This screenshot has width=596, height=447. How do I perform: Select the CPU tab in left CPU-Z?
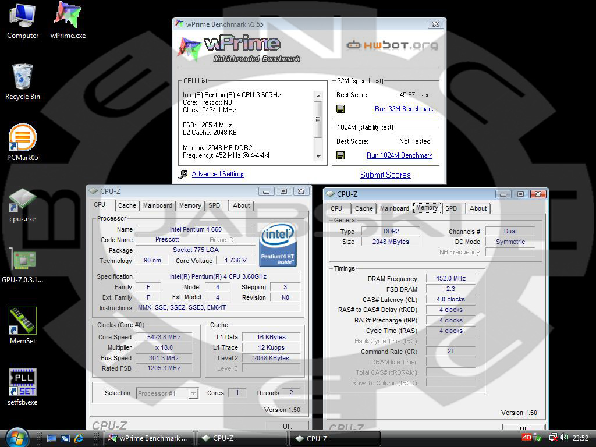point(100,204)
